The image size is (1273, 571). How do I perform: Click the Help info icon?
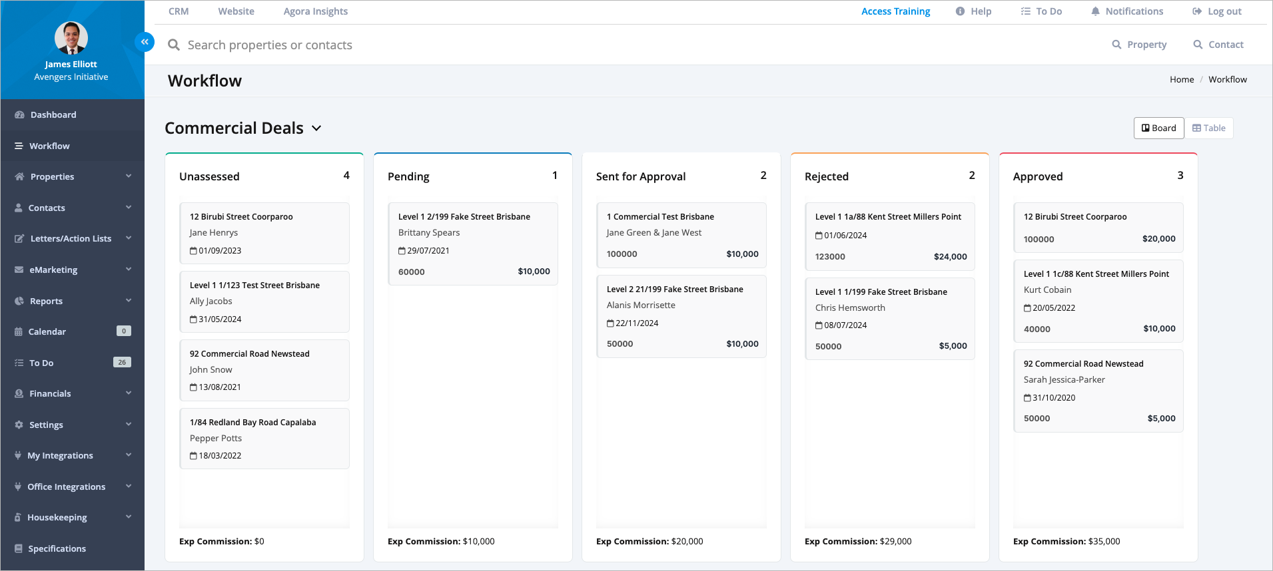(x=960, y=11)
